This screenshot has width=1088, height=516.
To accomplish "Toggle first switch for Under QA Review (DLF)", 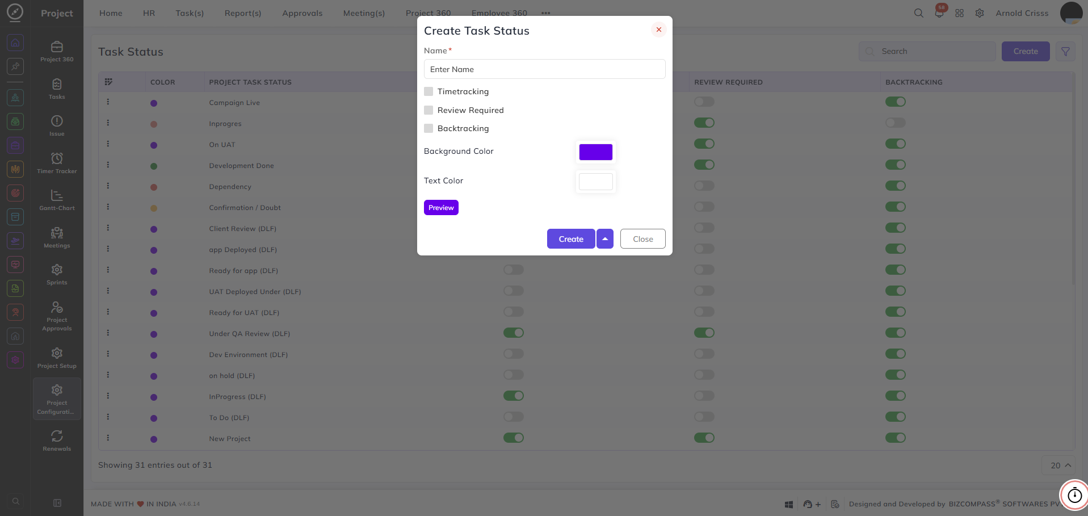I will tap(514, 333).
